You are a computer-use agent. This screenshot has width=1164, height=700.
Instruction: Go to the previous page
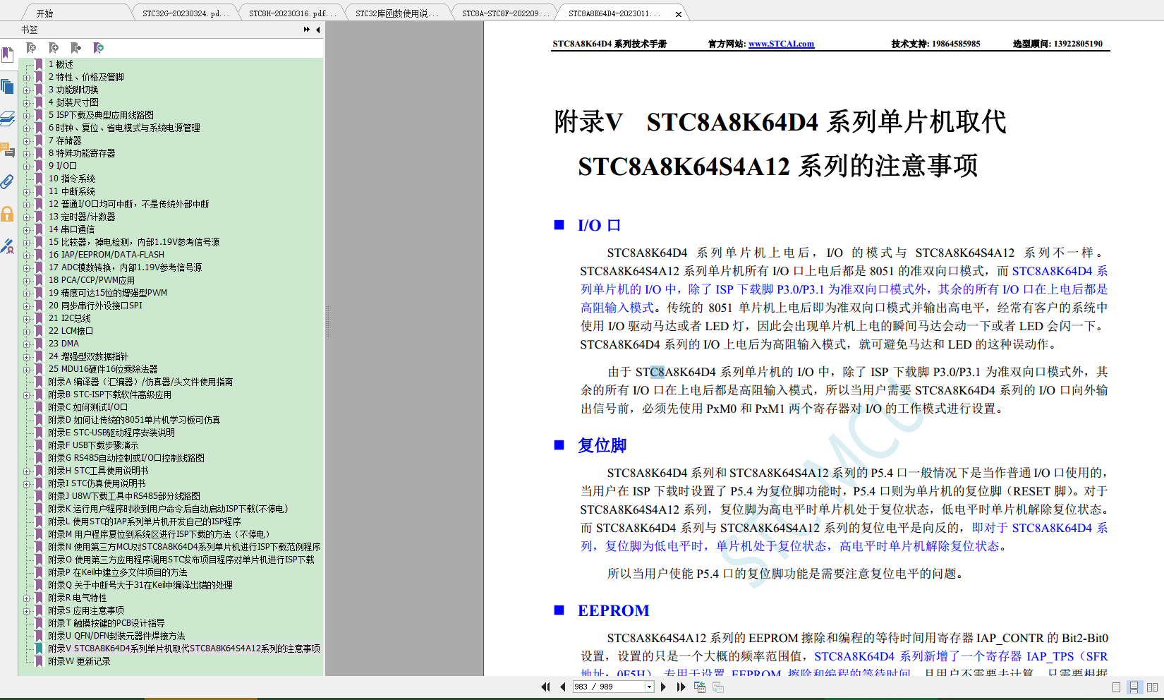[x=562, y=687]
